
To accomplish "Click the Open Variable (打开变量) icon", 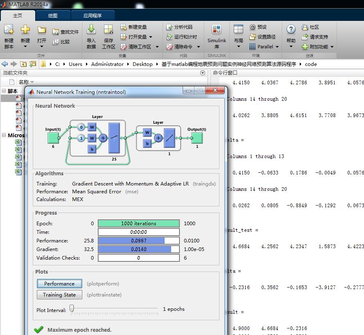I will coord(123,37).
